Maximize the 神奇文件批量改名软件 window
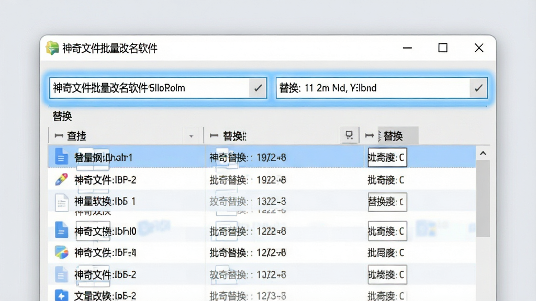This screenshot has height=301, width=536. point(443,48)
